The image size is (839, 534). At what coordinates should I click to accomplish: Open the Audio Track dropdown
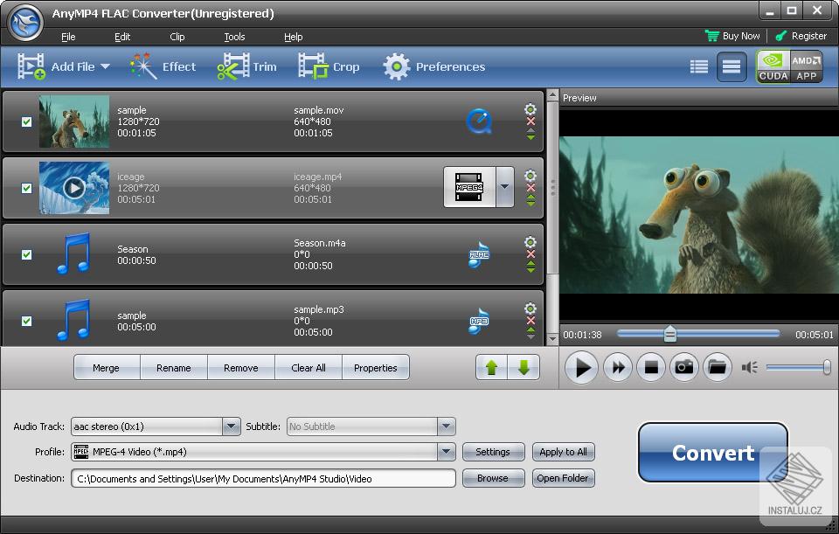coord(231,426)
